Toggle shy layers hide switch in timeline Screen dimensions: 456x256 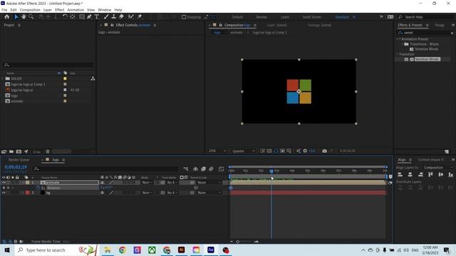click(x=195, y=169)
